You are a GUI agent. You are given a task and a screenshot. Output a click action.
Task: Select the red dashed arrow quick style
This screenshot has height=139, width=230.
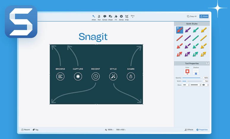180,46
